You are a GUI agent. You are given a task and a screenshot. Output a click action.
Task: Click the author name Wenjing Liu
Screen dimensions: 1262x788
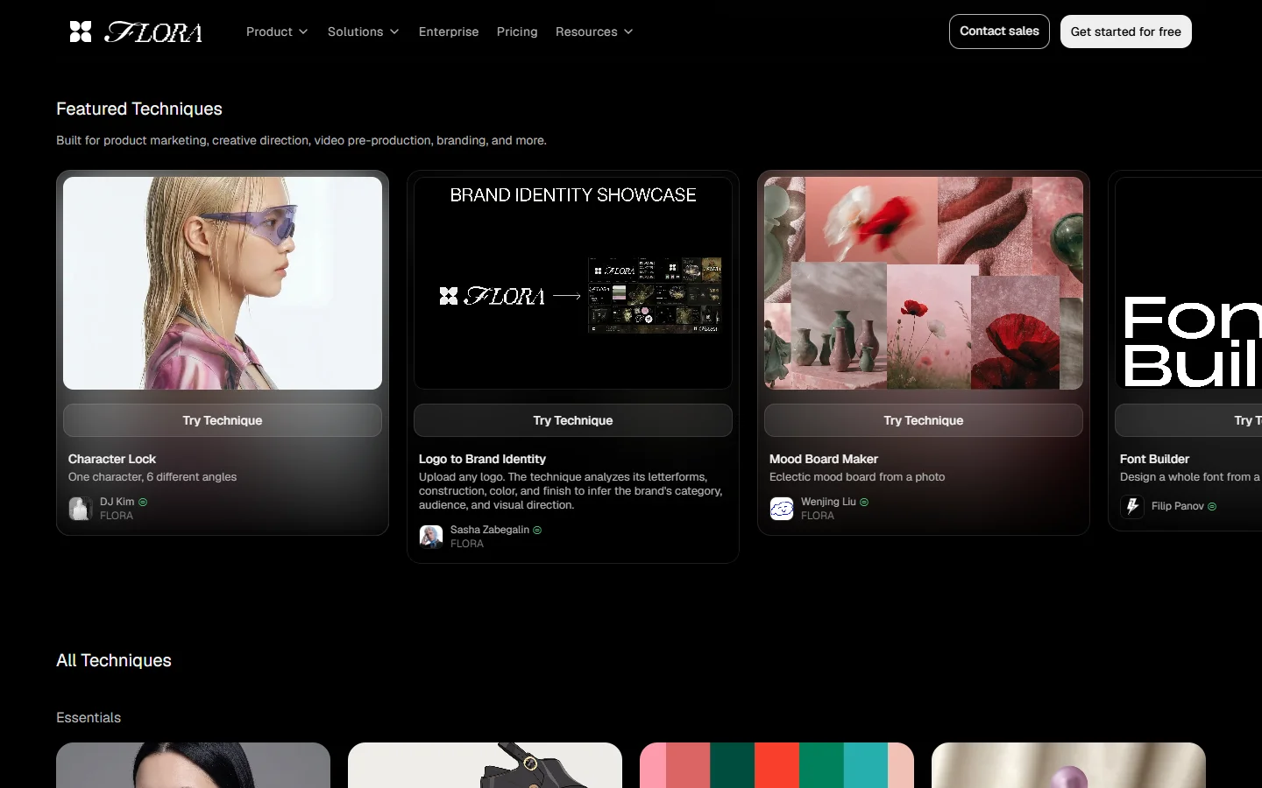(828, 502)
